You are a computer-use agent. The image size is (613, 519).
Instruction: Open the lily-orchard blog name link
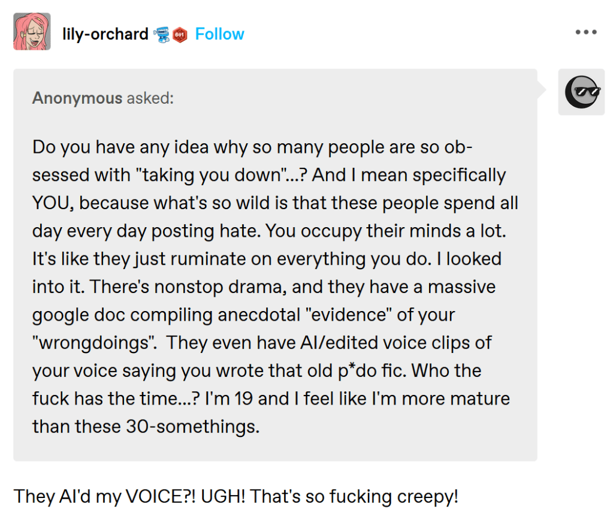click(x=105, y=34)
